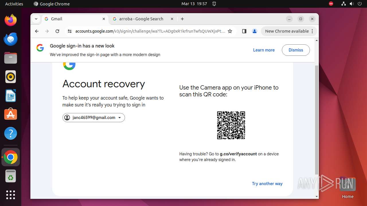Switch to arroba - Google Search tab
This screenshot has height=206, width=367.
click(x=143, y=19)
